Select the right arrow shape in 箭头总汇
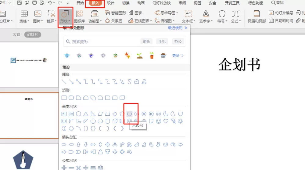Image resolution: width=305 pixels, height=170 pixels. [x=64, y=144]
